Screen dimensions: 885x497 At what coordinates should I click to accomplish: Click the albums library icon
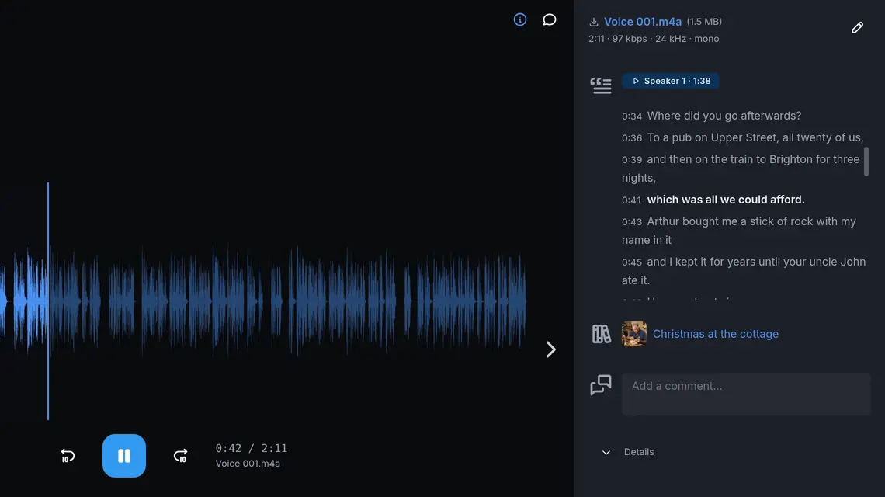click(x=601, y=334)
